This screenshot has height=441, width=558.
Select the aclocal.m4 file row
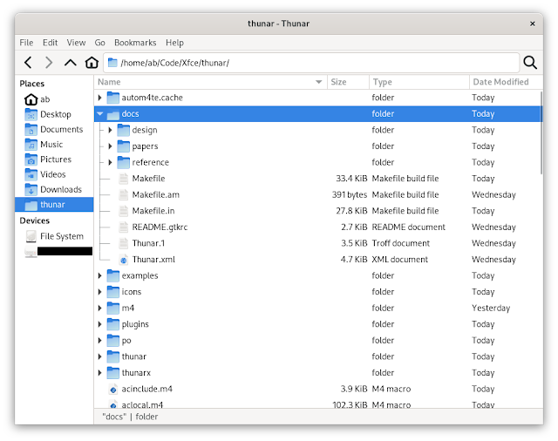(x=316, y=404)
